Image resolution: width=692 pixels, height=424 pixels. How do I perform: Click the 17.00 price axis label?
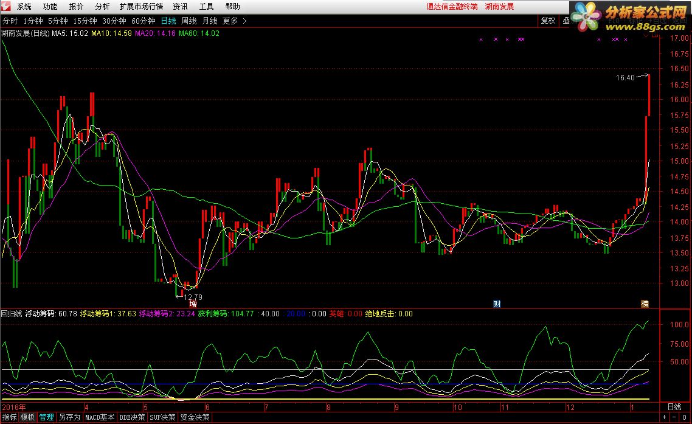tap(679, 38)
